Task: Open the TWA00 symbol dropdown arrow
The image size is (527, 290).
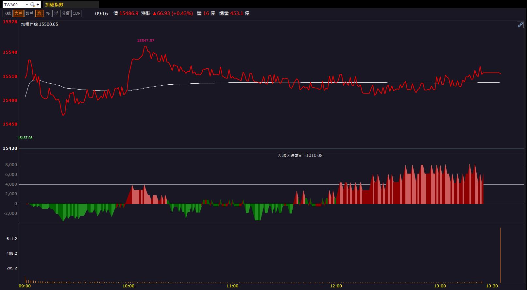Action: tap(27, 5)
